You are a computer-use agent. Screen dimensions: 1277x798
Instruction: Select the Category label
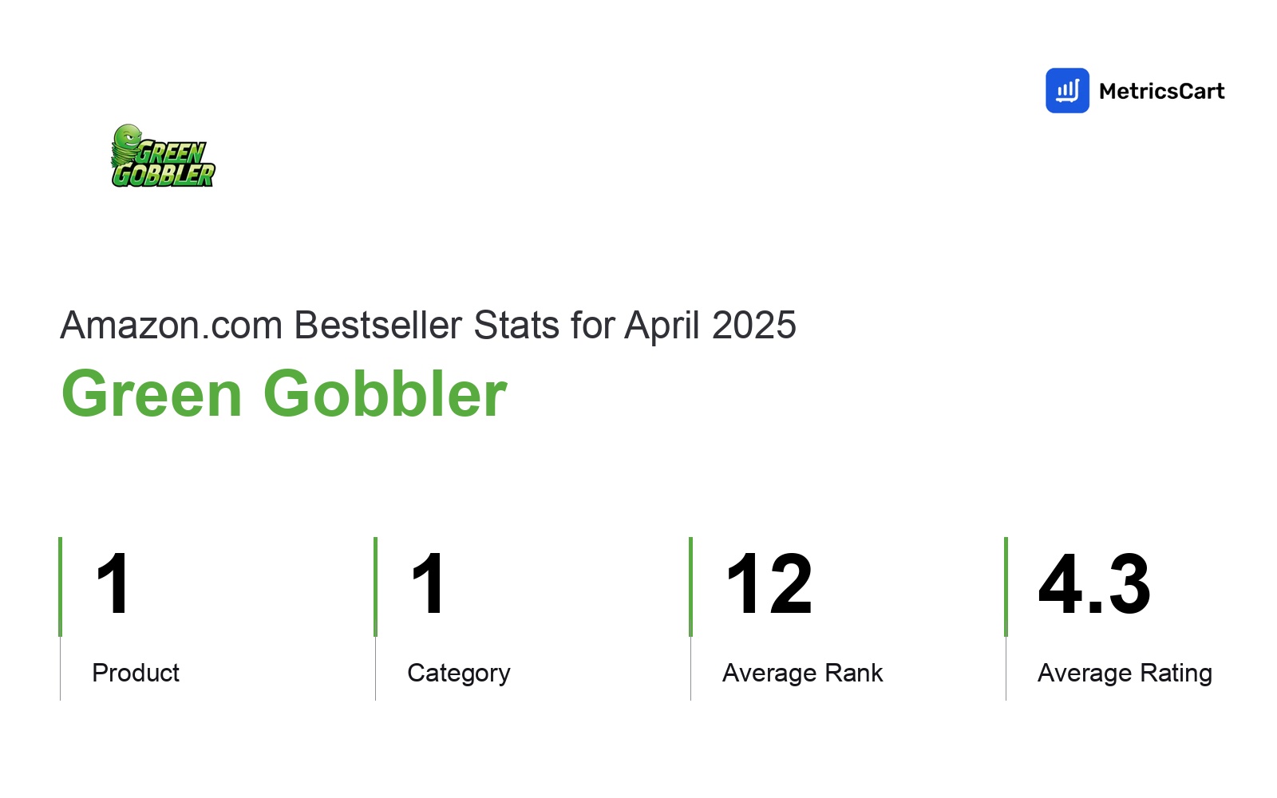459,674
